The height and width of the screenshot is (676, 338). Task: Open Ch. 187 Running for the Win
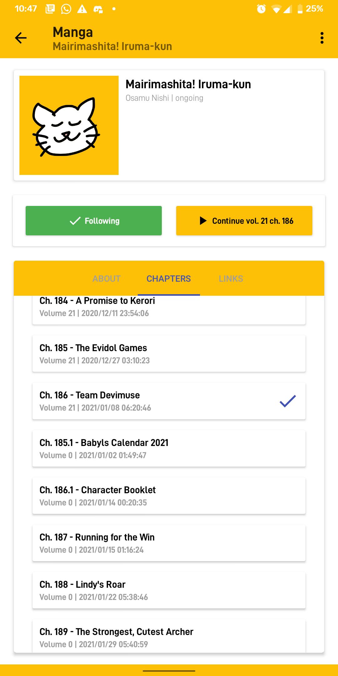[x=169, y=543]
